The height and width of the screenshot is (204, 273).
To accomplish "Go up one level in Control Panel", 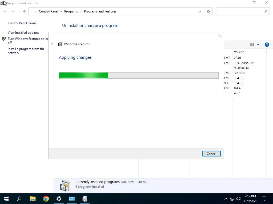I will [25, 11].
